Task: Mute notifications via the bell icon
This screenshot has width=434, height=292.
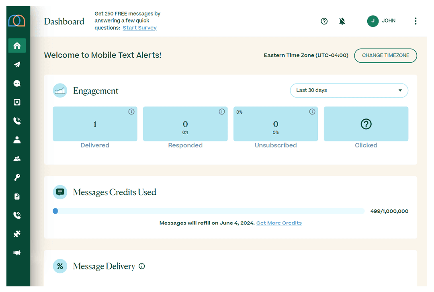Action: [x=342, y=21]
